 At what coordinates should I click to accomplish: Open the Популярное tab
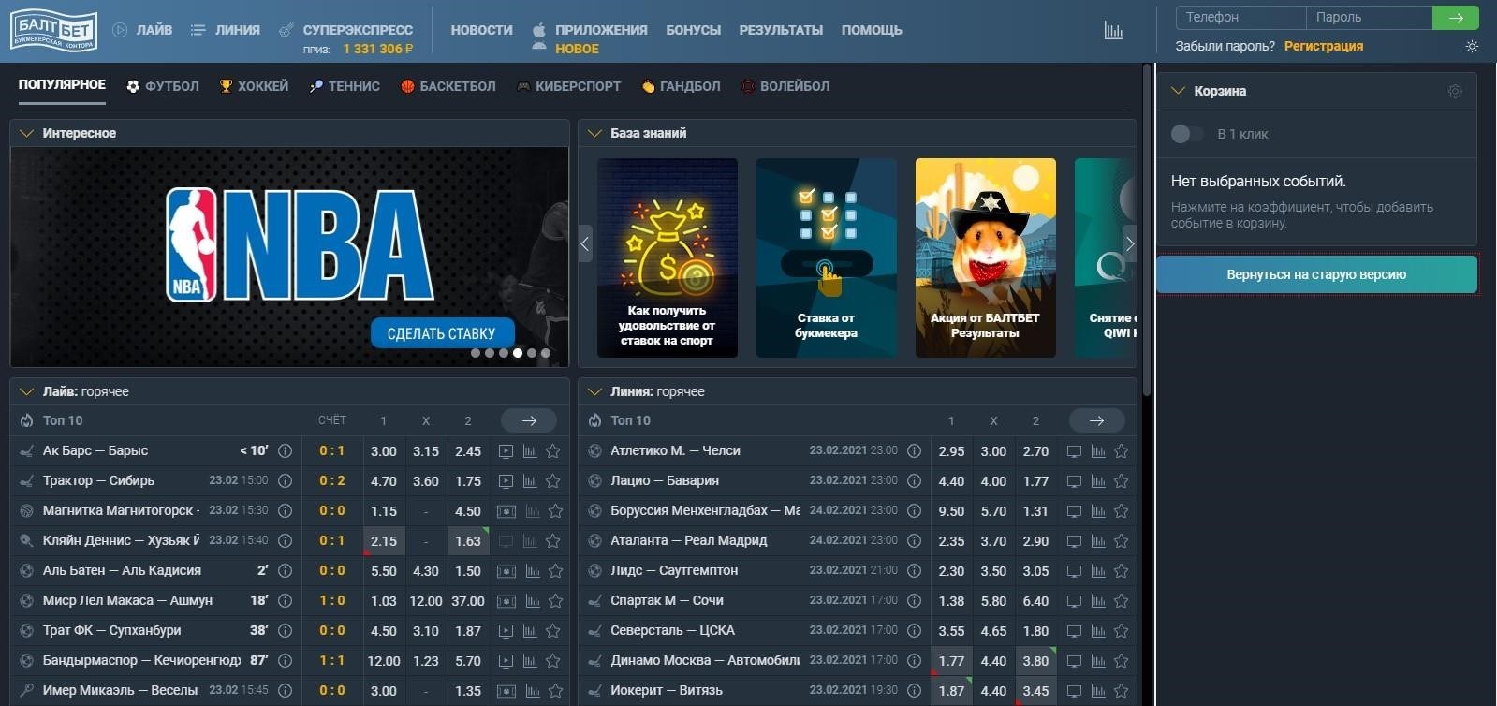tap(62, 84)
